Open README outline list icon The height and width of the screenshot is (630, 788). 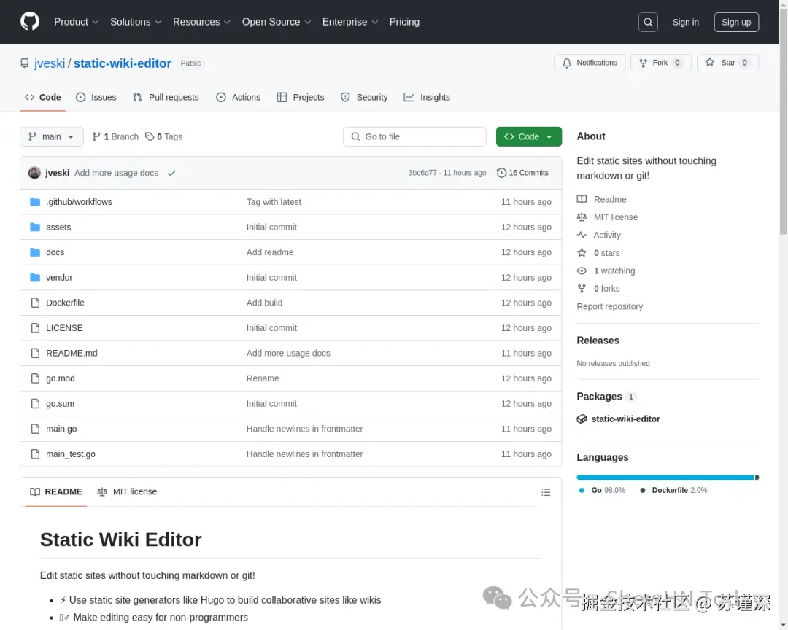[x=546, y=492]
